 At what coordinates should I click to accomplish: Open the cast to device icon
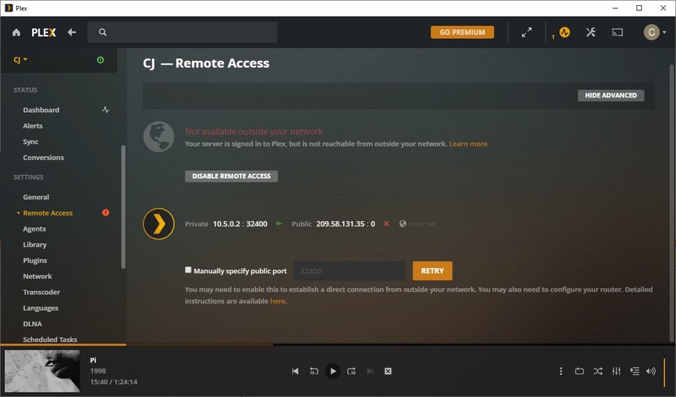617,32
